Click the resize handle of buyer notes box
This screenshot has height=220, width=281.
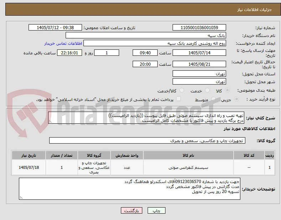point(21,198)
